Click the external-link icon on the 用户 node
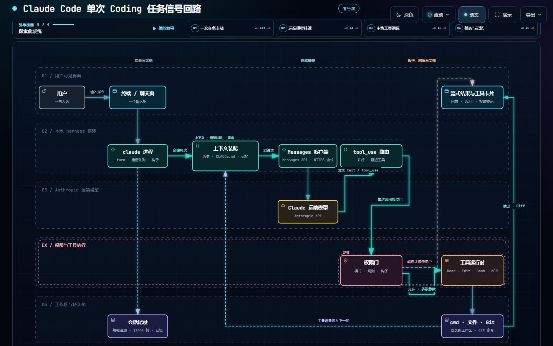Screen dimensions: 553x346 (44, 91)
